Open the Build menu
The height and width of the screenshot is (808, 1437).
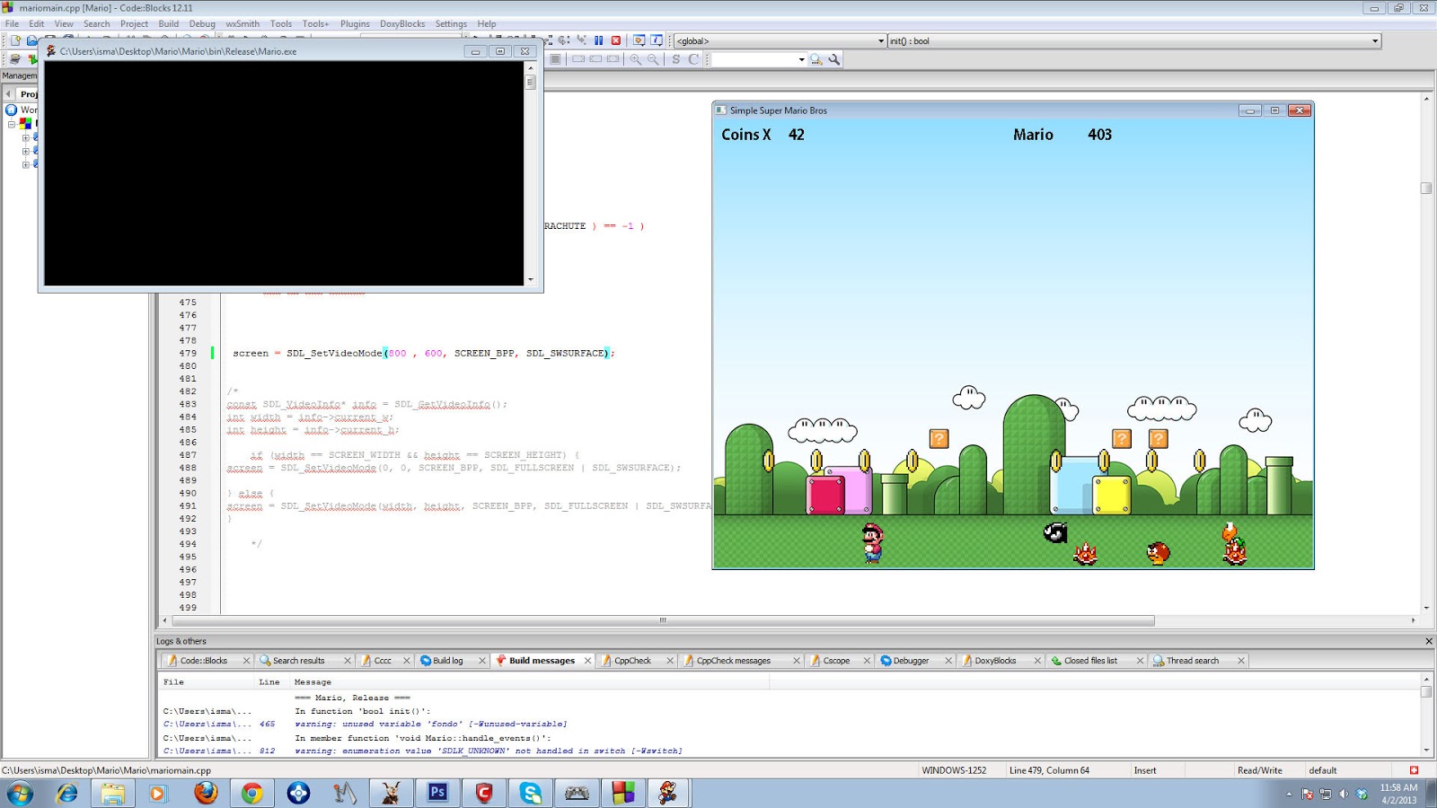pos(169,24)
